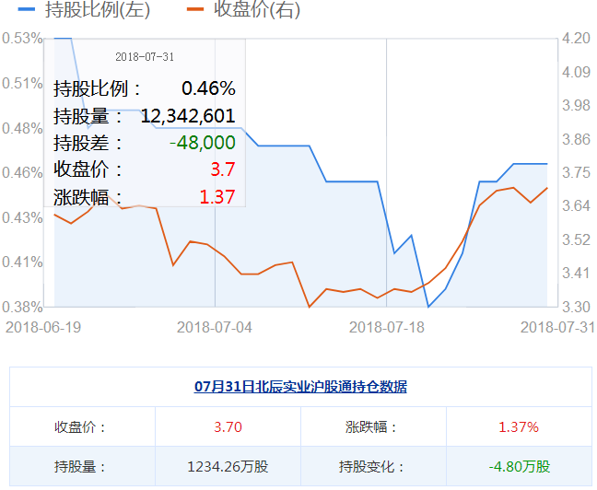Click the left axis label 0.41%
The height and width of the screenshot is (490, 597).
pyautogui.click(x=22, y=262)
